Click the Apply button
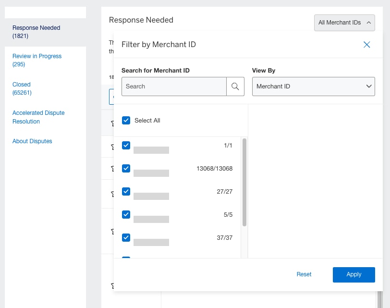Image resolution: width=390 pixels, height=308 pixels. (353, 274)
